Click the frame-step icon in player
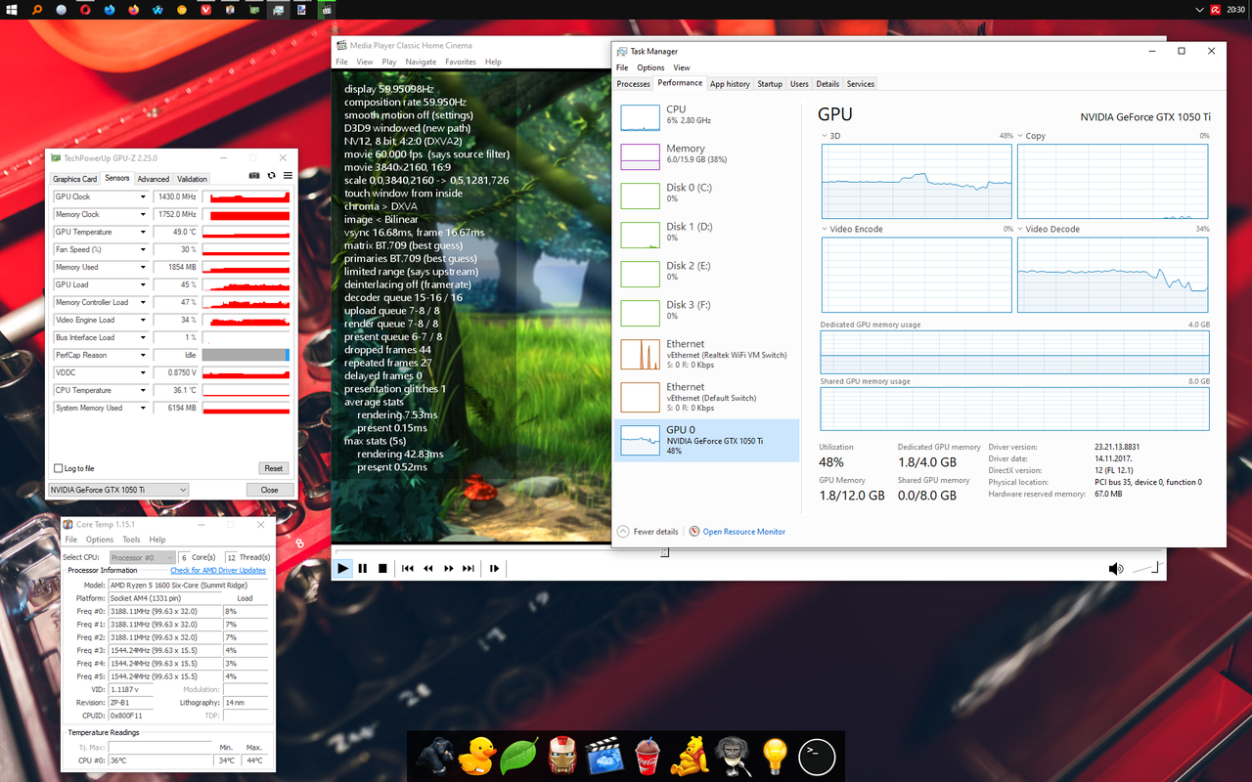This screenshot has height=782, width=1252. (x=494, y=568)
